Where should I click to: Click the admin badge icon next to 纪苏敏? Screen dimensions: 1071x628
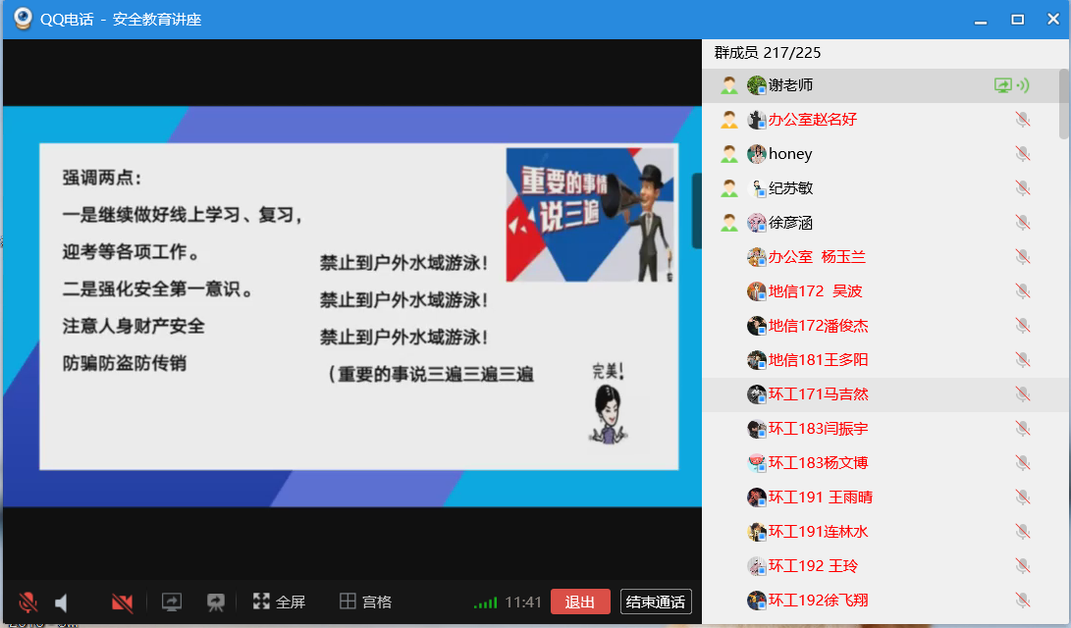click(x=729, y=188)
